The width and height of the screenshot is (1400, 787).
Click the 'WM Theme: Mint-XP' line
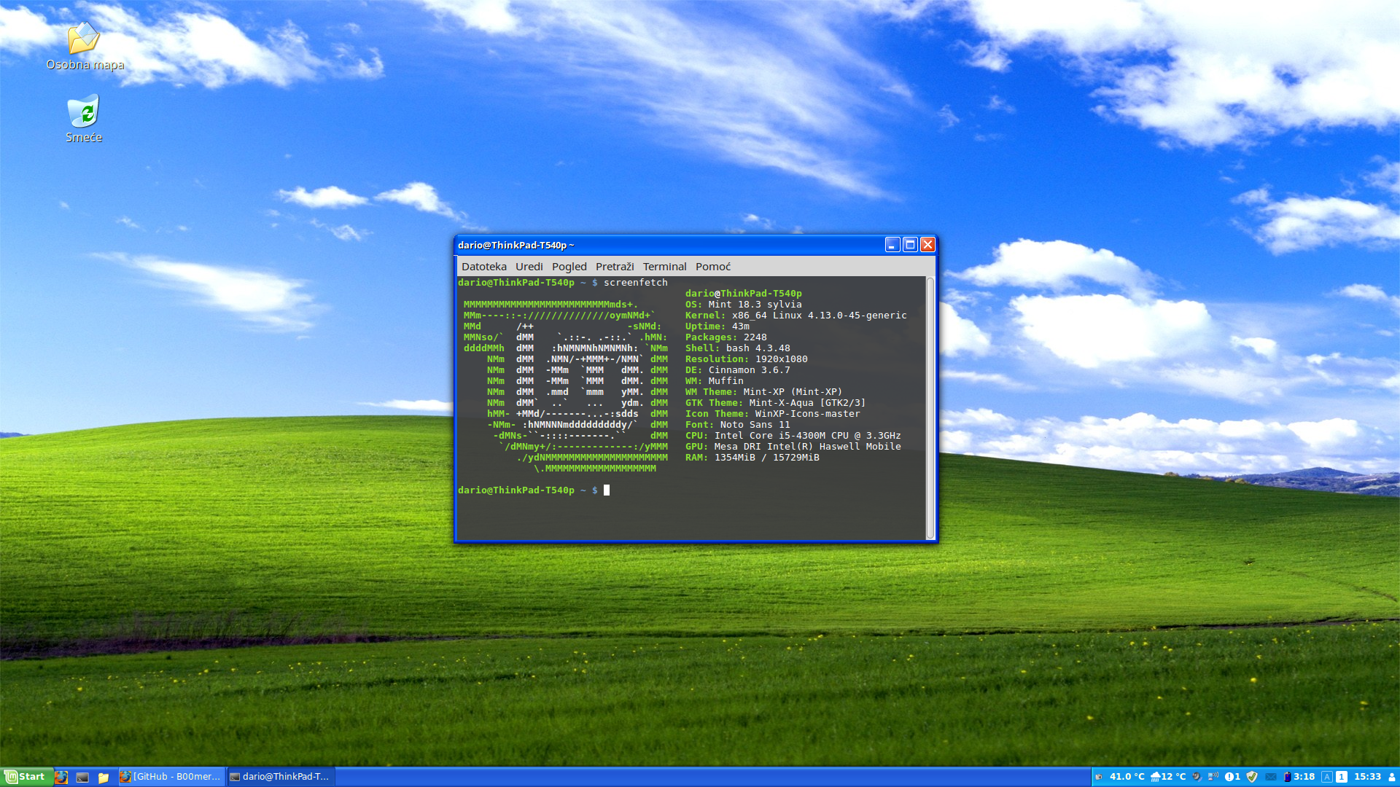click(763, 392)
